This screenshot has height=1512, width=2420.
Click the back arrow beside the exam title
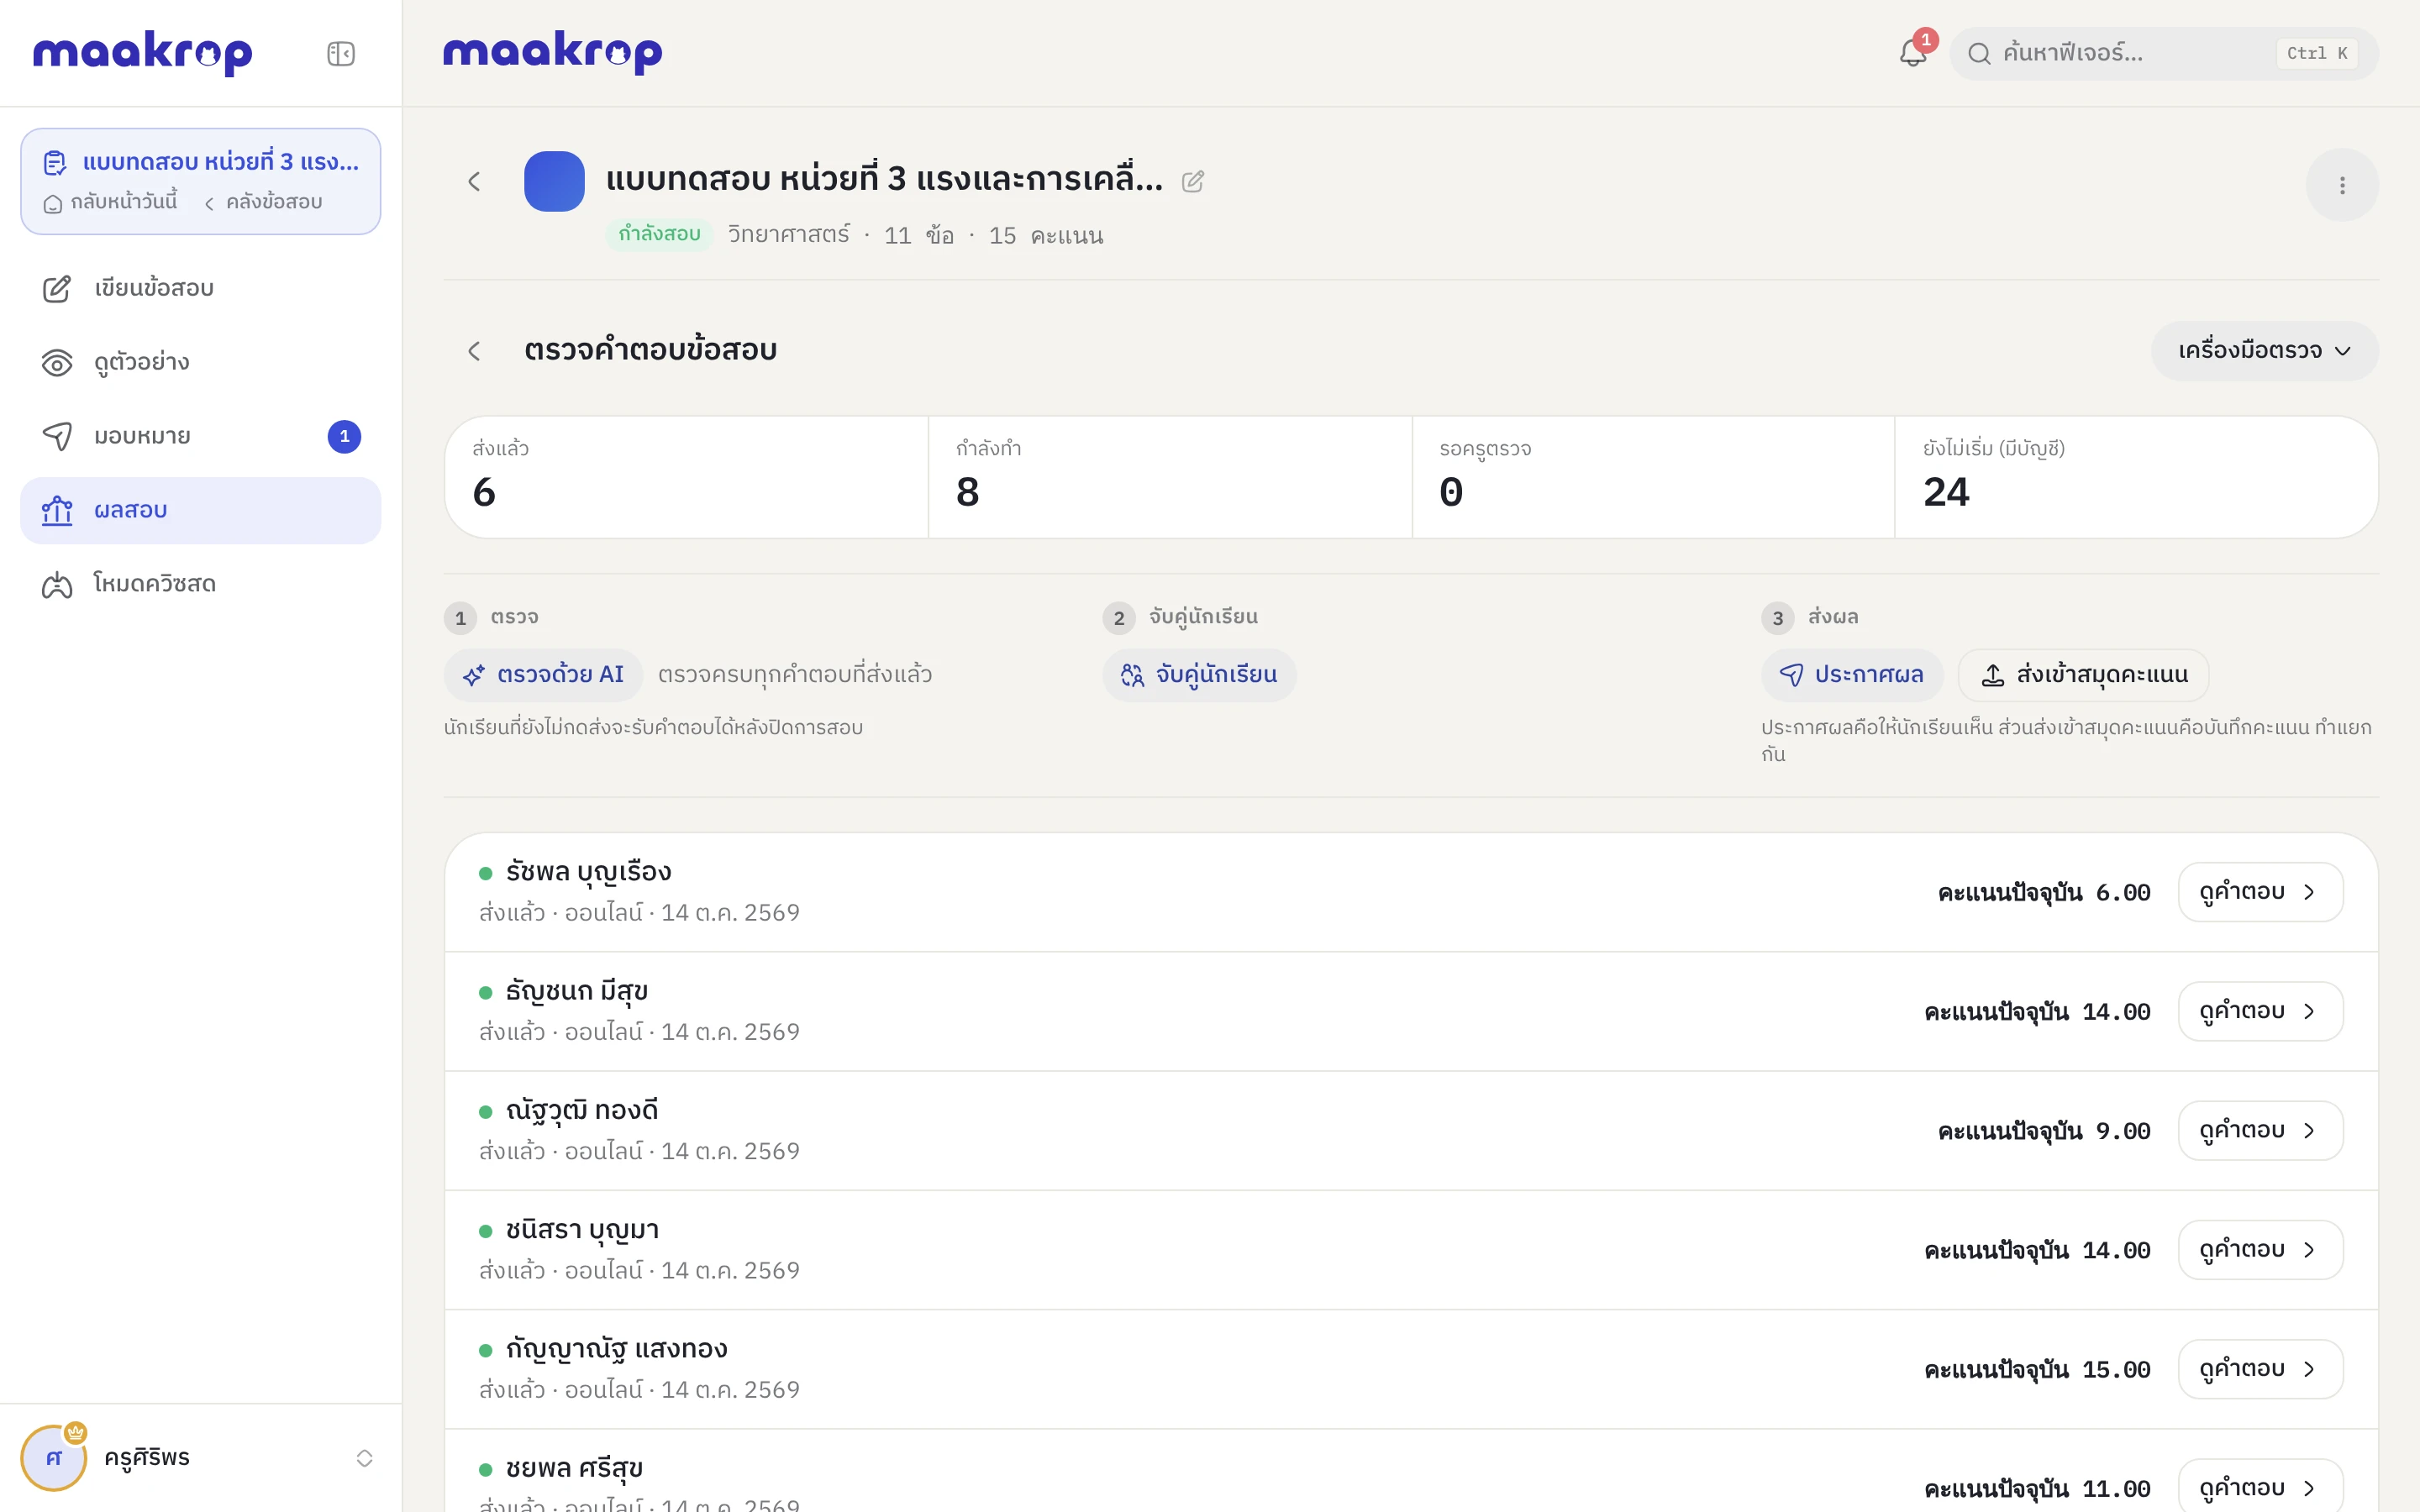475,181
